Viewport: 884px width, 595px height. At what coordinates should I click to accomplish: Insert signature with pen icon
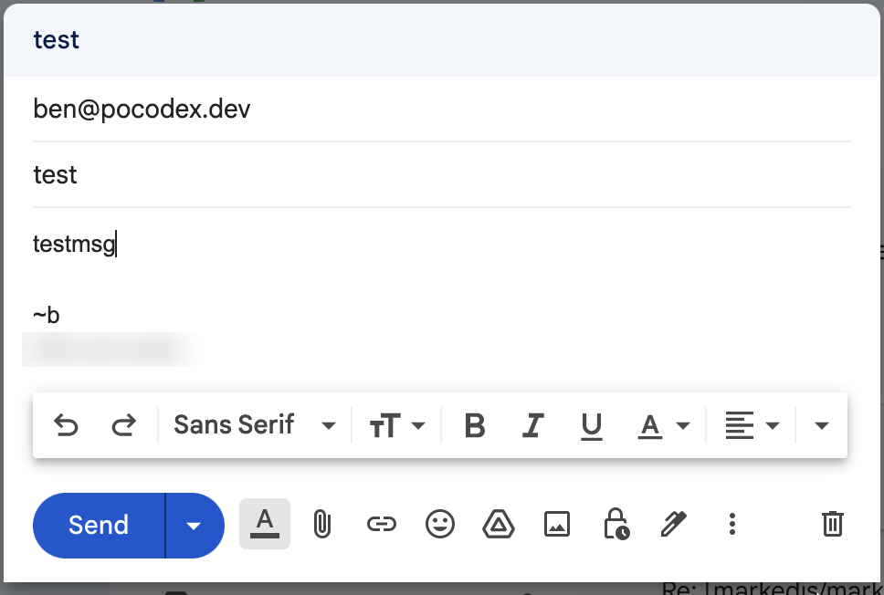(x=673, y=524)
